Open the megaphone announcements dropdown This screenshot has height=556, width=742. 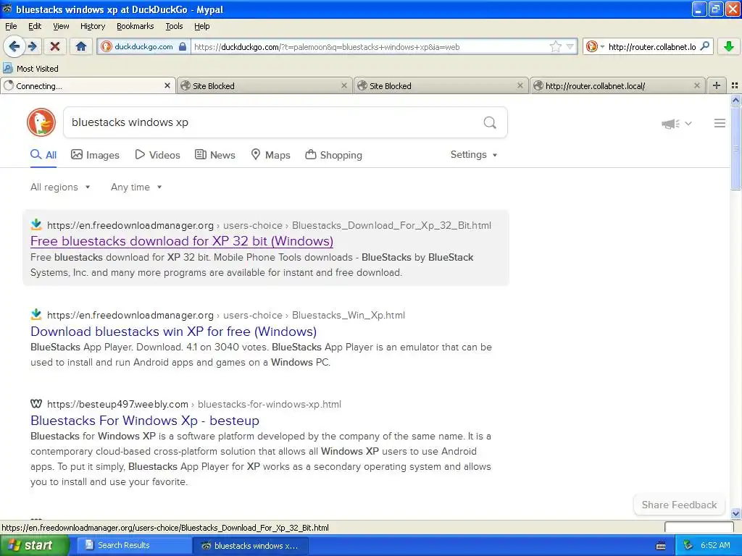click(677, 123)
